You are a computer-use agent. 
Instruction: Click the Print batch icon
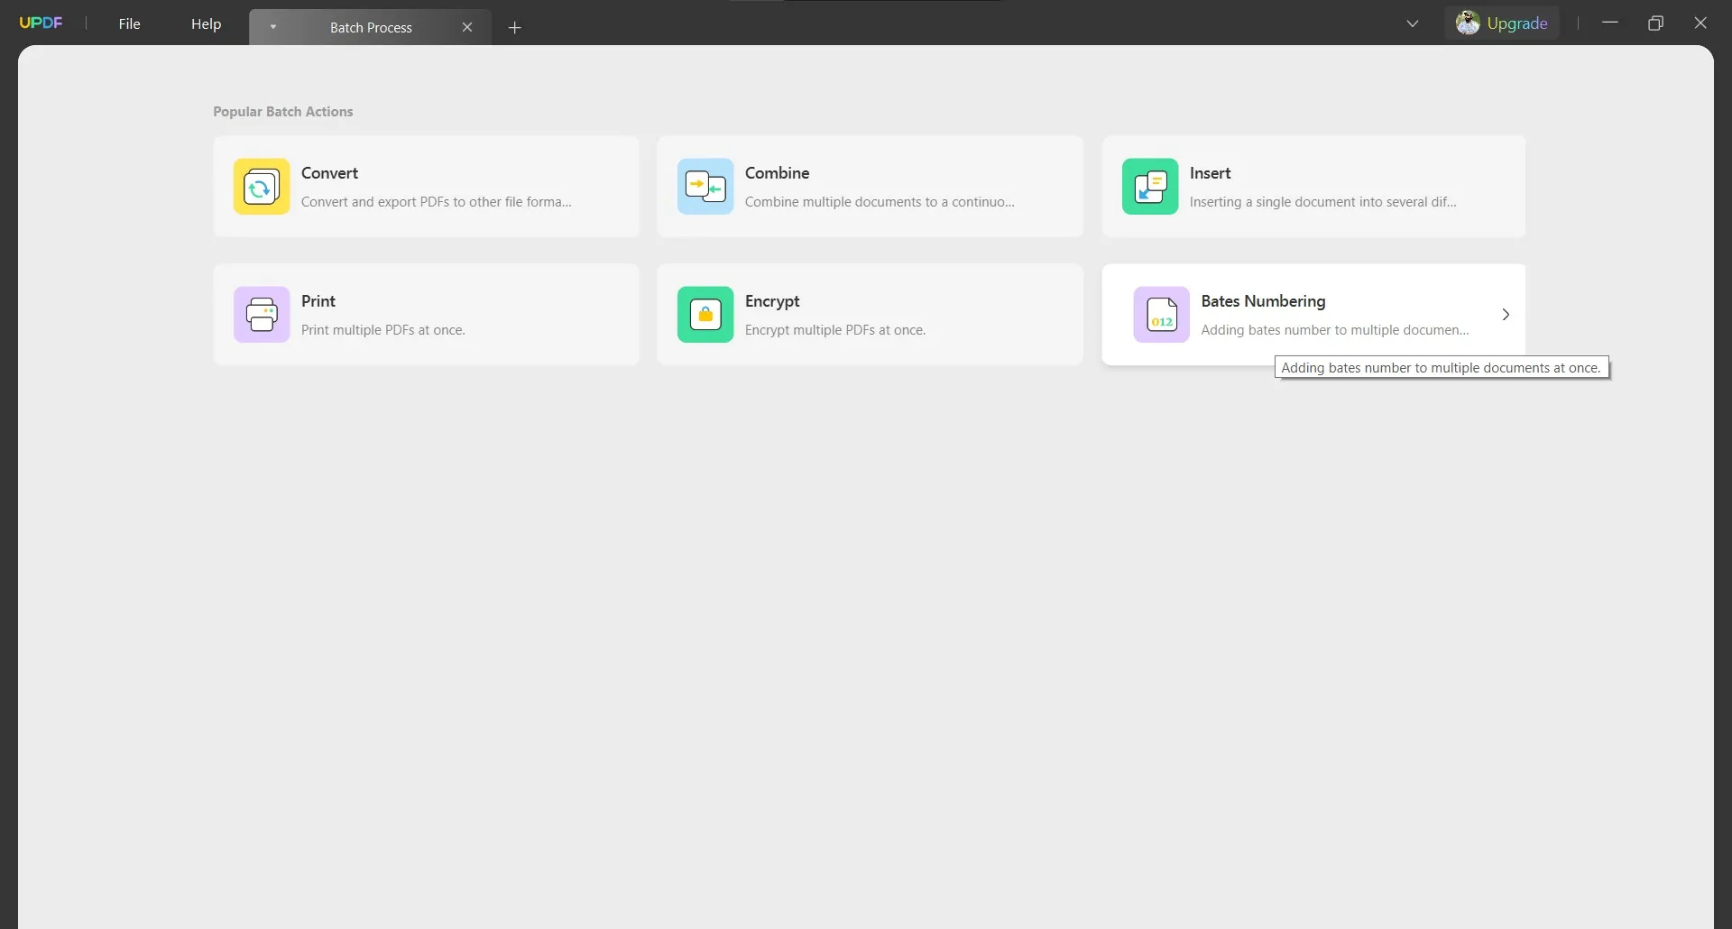click(261, 314)
